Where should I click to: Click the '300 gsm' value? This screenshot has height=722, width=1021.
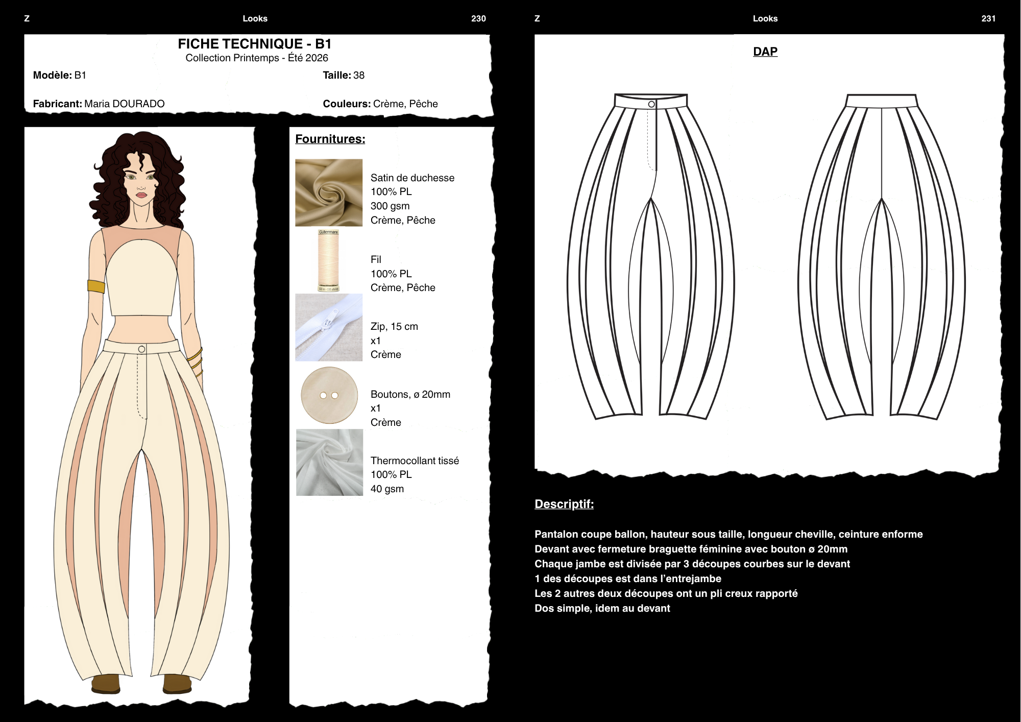pyautogui.click(x=390, y=206)
